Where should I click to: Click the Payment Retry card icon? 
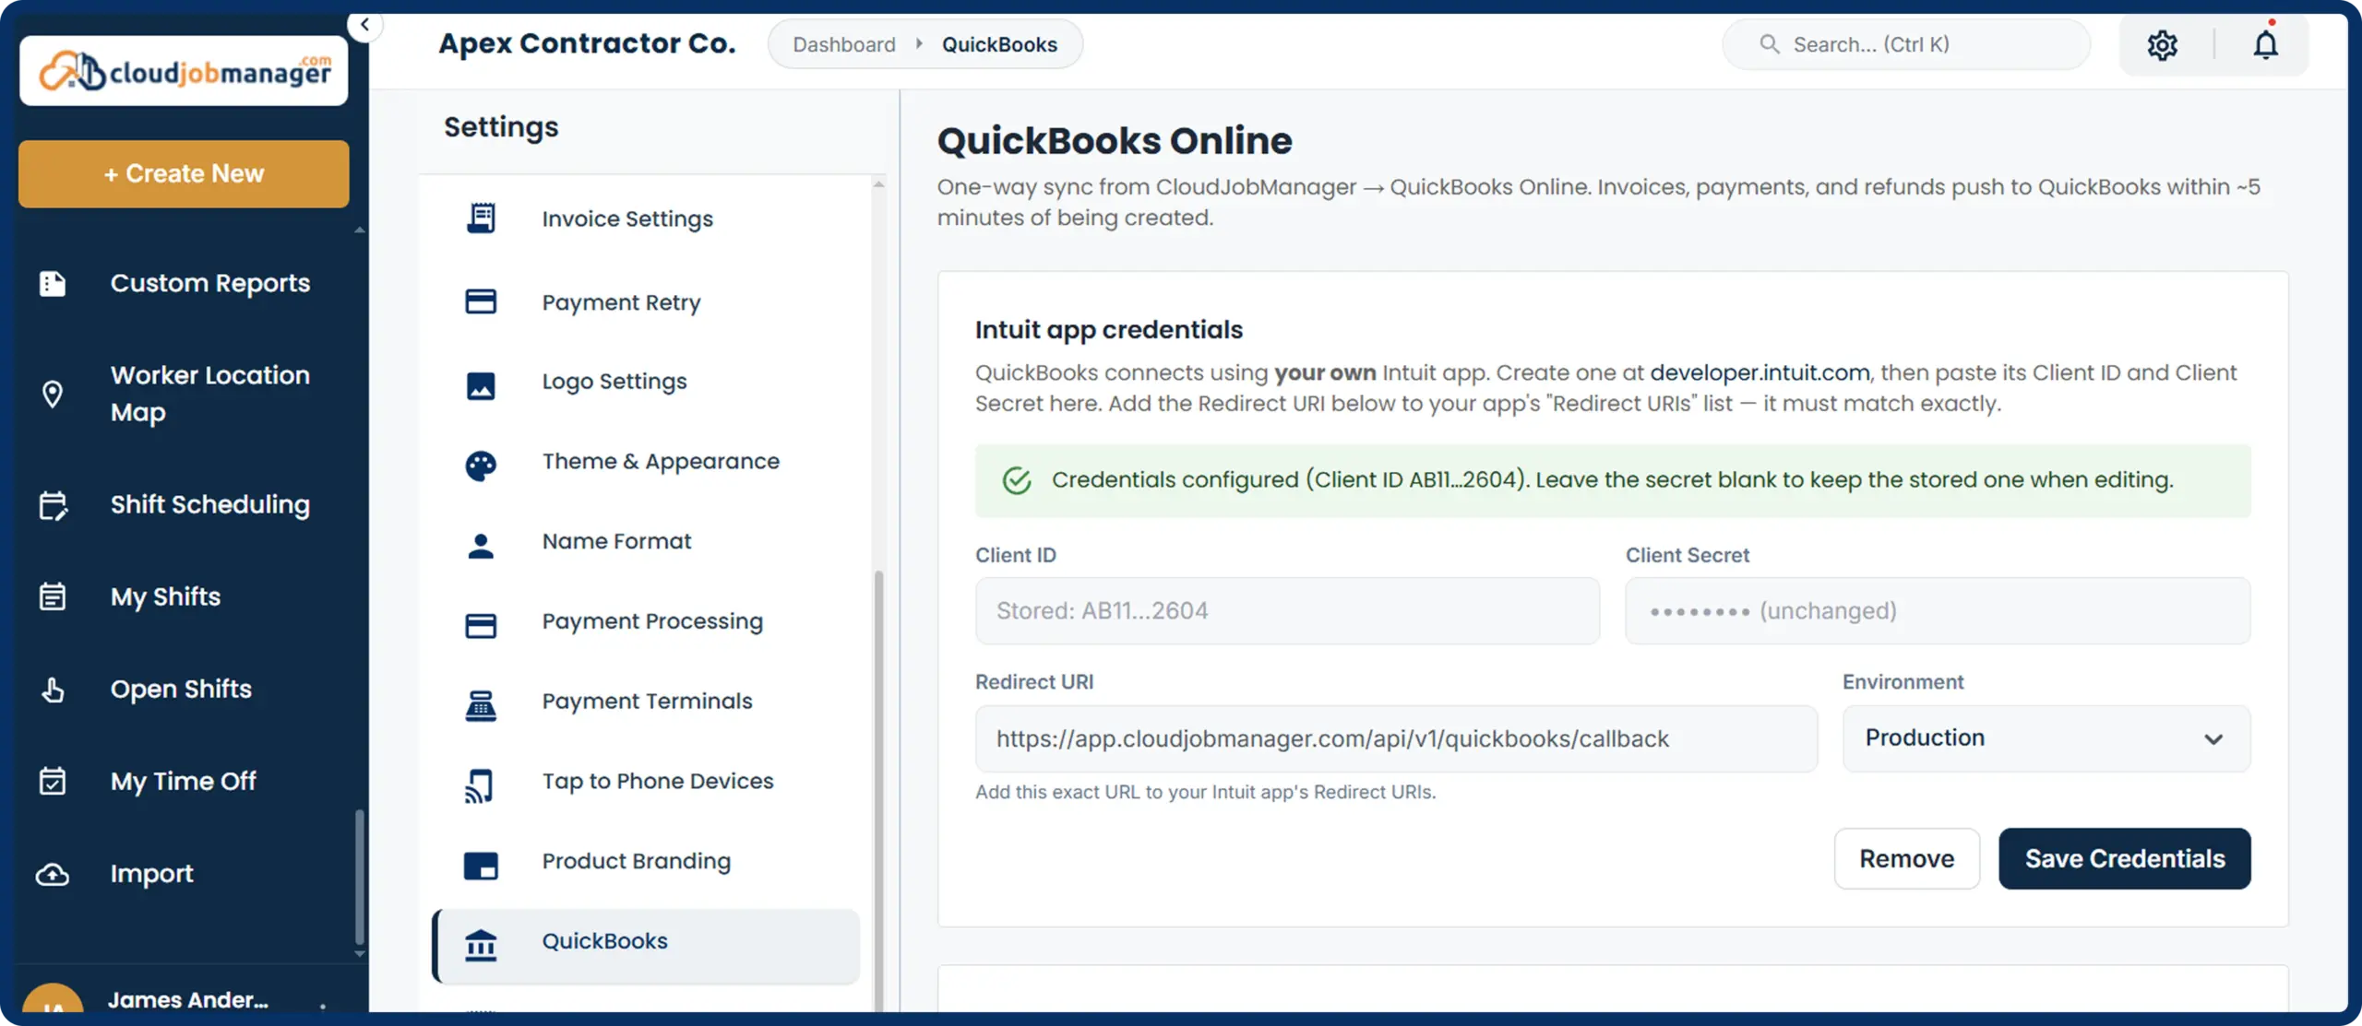coord(481,301)
